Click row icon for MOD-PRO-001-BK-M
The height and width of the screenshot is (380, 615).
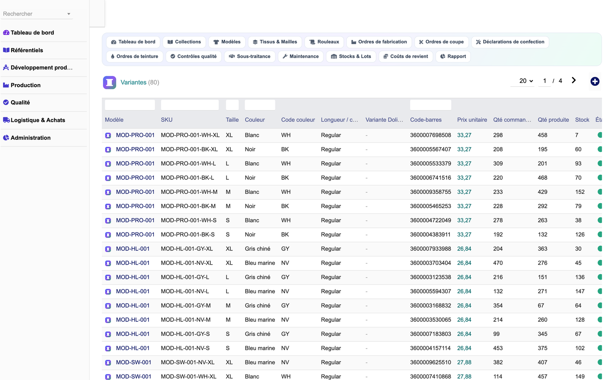click(x=108, y=206)
